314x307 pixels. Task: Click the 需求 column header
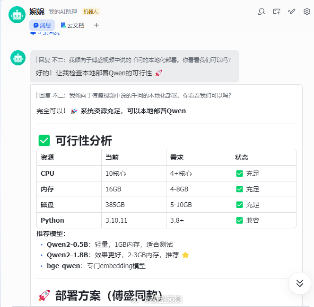click(x=177, y=157)
